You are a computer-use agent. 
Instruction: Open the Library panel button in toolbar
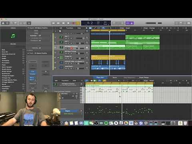(3, 23)
